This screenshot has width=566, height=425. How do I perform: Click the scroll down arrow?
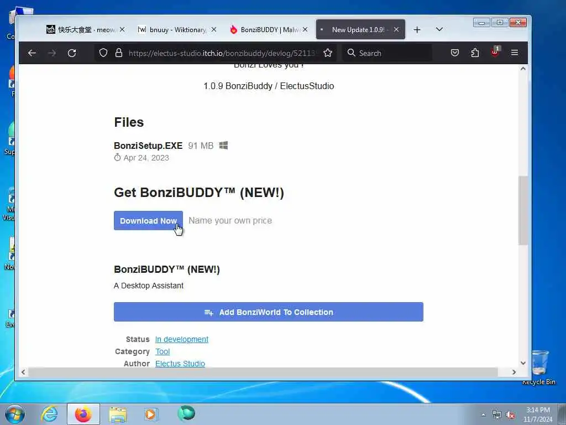[523, 363]
